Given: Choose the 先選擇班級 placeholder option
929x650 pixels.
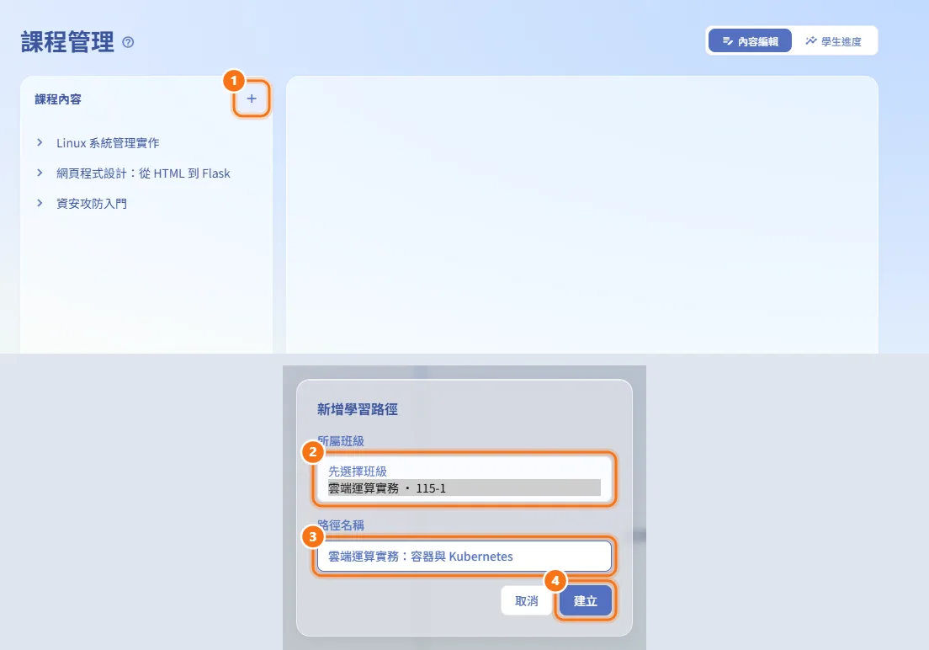Looking at the screenshot, I should pyautogui.click(x=464, y=472).
